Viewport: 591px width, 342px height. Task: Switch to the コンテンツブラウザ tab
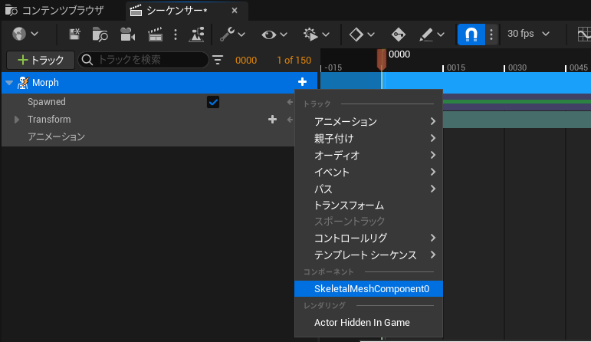[55, 11]
